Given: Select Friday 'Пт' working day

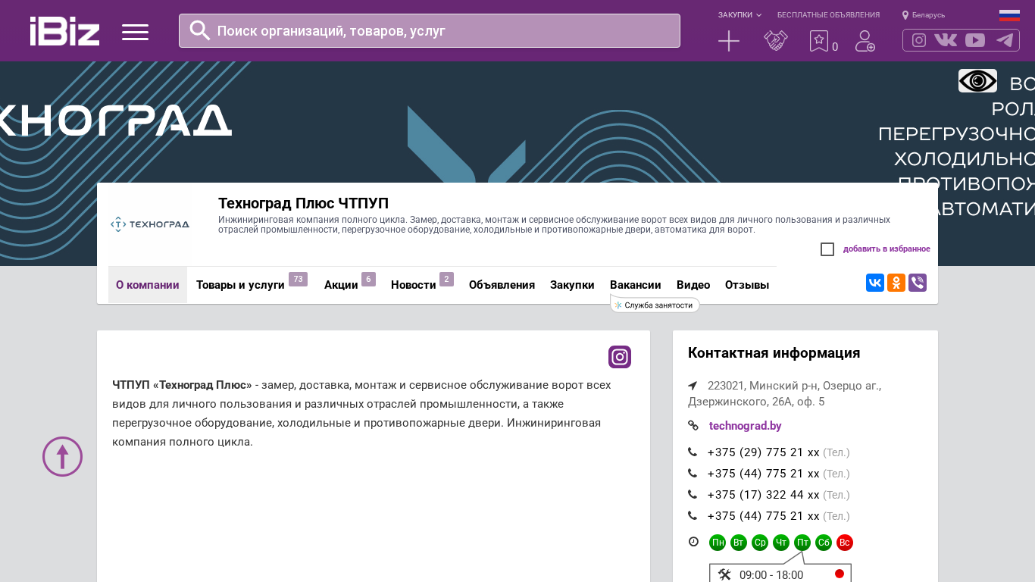Looking at the screenshot, I should click(802, 543).
